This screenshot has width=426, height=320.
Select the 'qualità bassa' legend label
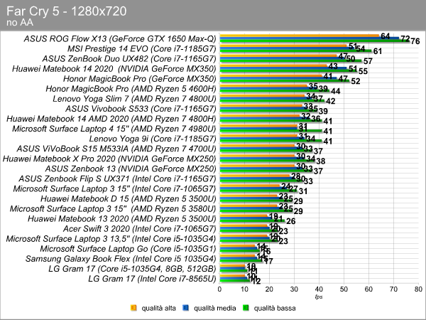275,308
